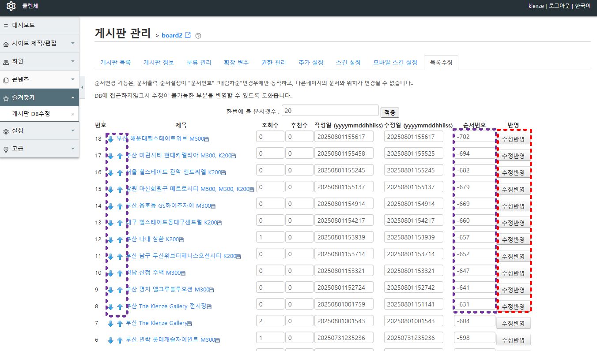The height and width of the screenshot is (351, 597).
Task: Open 게시판 DB수정 favorite item
Action: pyautogui.click(x=31, y=114)
